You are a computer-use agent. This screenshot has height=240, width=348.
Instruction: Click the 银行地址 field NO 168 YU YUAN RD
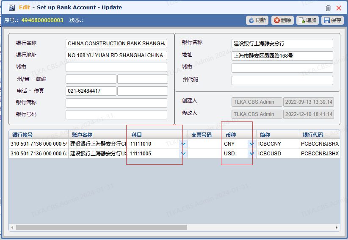coord(116,55)
